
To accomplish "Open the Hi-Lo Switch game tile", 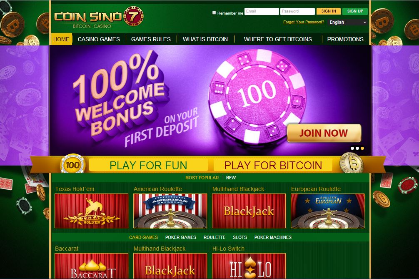I will 249,266.
